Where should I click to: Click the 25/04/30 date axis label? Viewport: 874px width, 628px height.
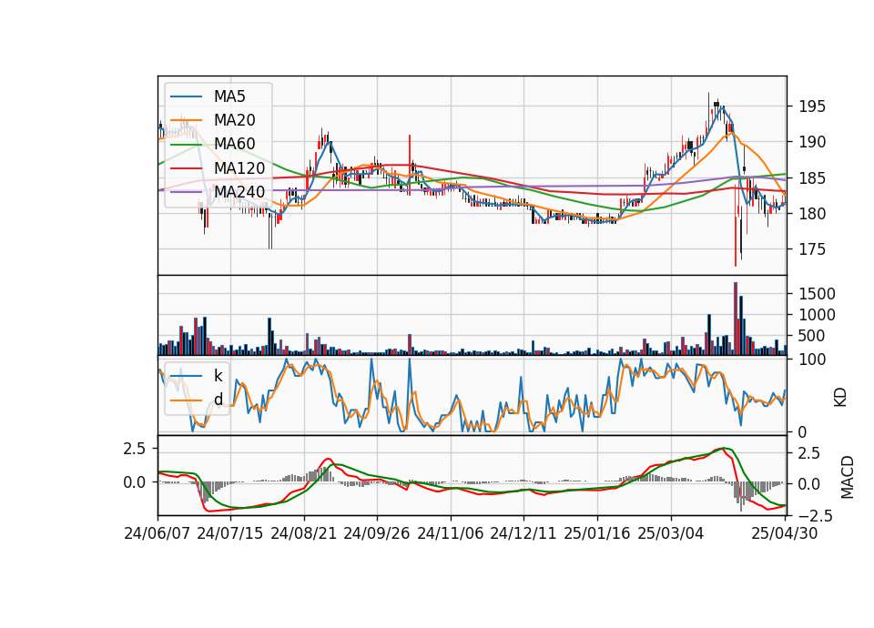(784, 533)
